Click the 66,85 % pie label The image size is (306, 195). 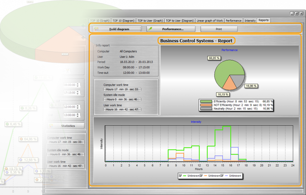pos(214,58)
